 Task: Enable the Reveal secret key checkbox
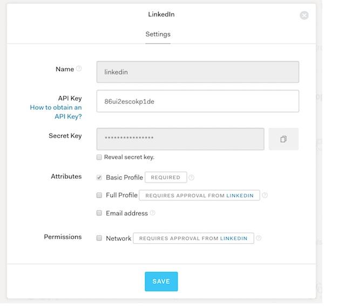coord(99,157)
